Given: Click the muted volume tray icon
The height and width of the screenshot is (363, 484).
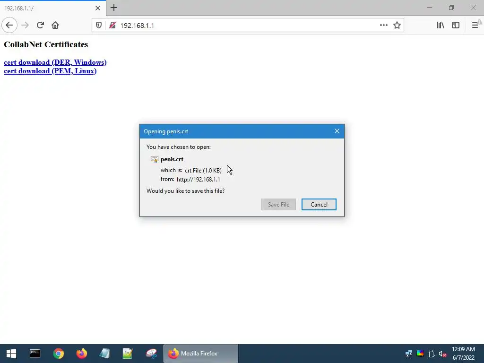Looking at the screenshot, I should [x=443, y=354].
